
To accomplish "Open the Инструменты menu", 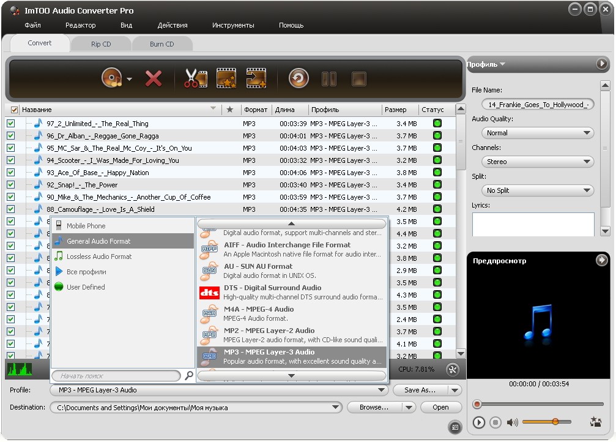I will pyautogui.click(x=233, y=25).
